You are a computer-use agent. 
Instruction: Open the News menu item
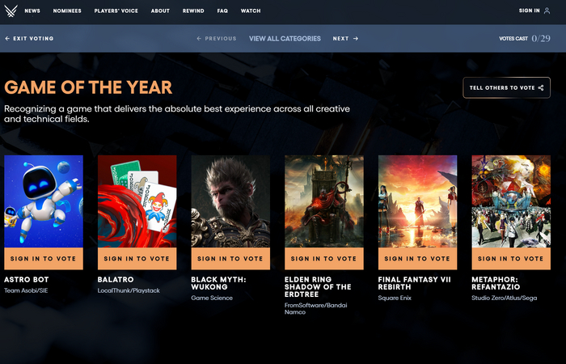[32, 11]
